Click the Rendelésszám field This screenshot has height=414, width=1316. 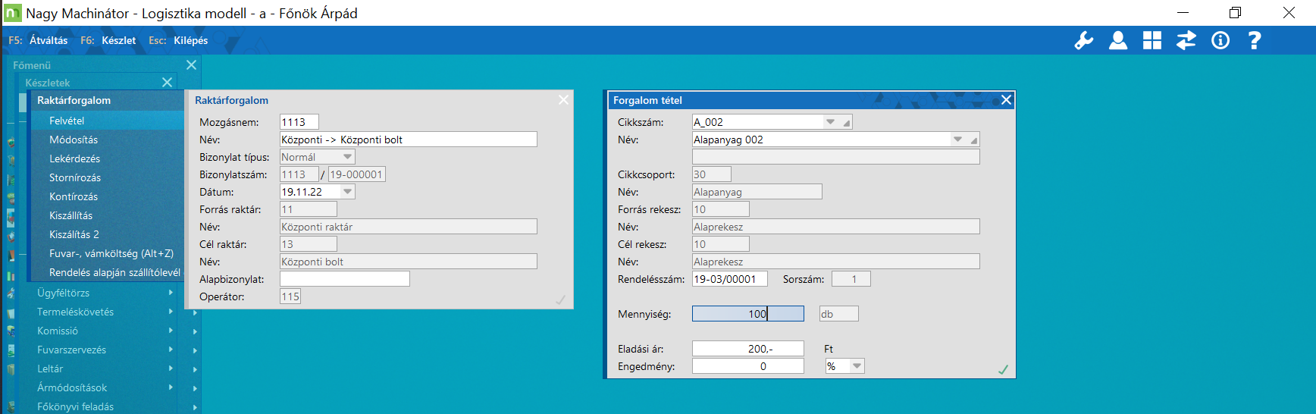tap(730, 279)
